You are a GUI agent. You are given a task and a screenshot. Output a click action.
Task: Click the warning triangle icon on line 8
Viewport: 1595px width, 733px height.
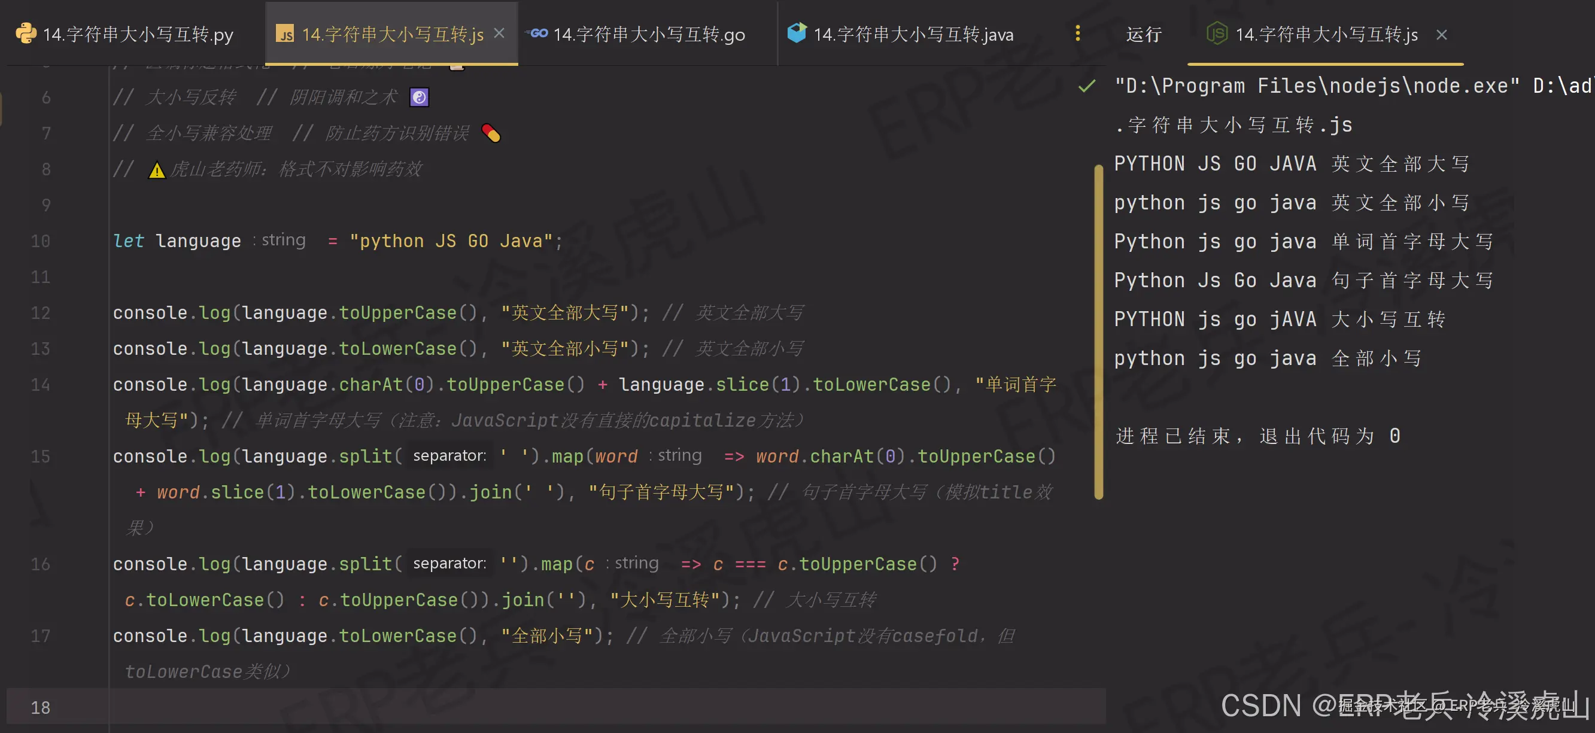(157, 168)
